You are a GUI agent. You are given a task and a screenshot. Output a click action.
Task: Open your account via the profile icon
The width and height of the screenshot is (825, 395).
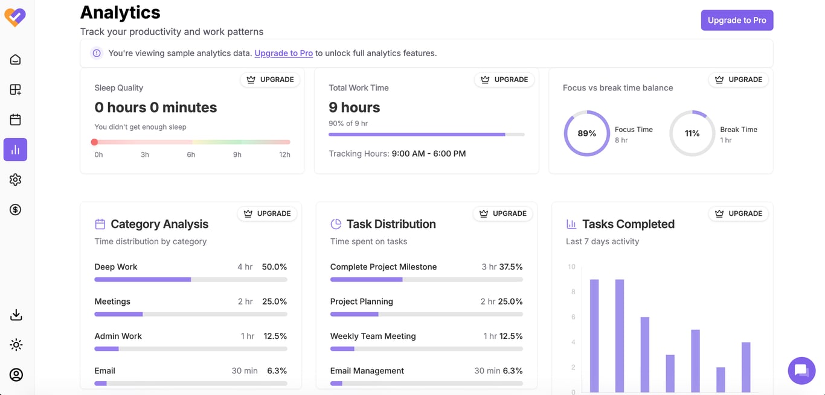pos(16,374)
